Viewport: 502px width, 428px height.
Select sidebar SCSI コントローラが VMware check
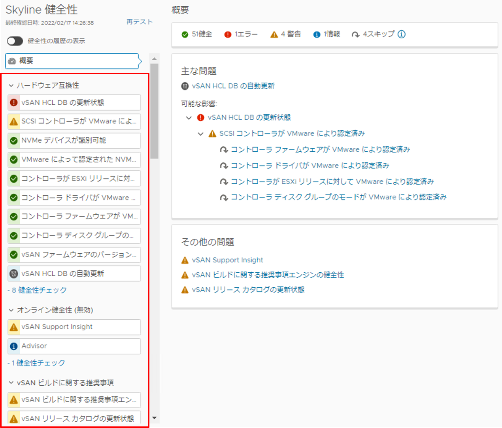tap(74, 122)
